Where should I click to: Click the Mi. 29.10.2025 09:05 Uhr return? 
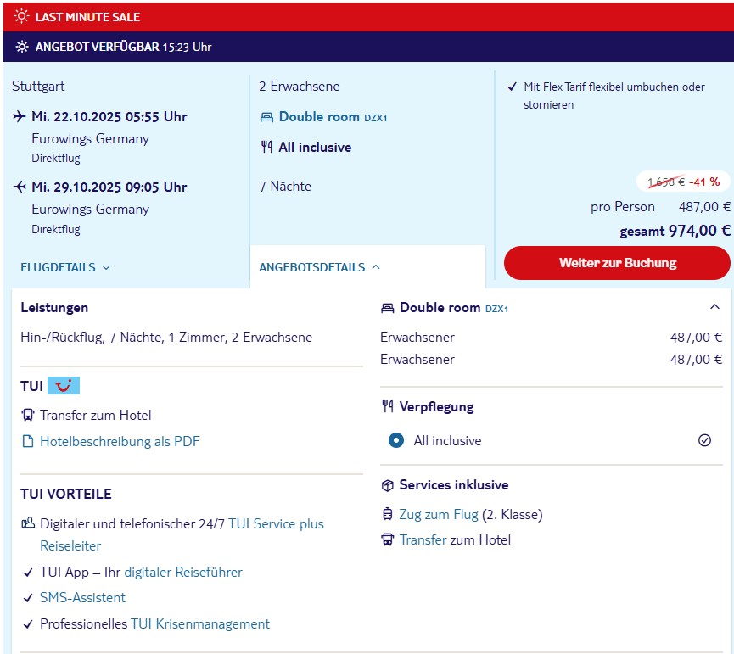tap(109, 187)
